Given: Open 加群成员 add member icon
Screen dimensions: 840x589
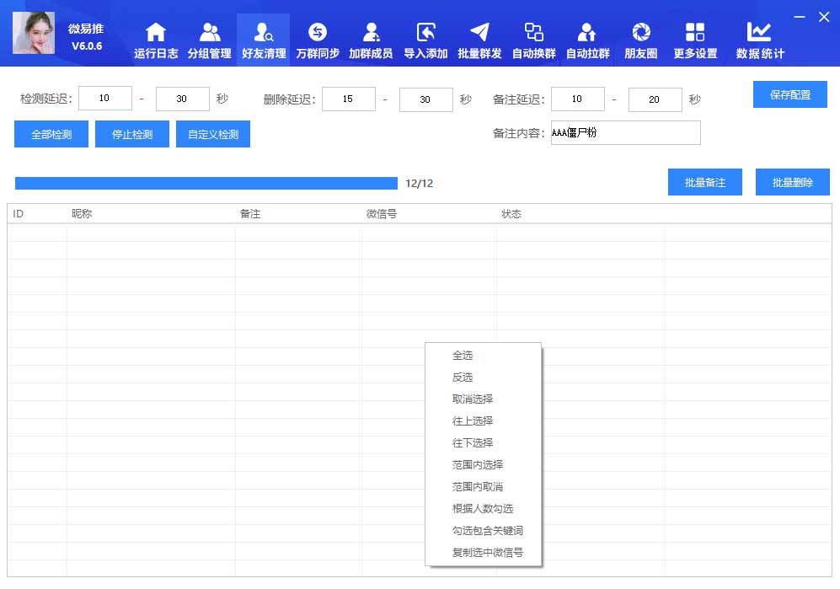Looking at the screenshot, I should click(x=371, y=33).
